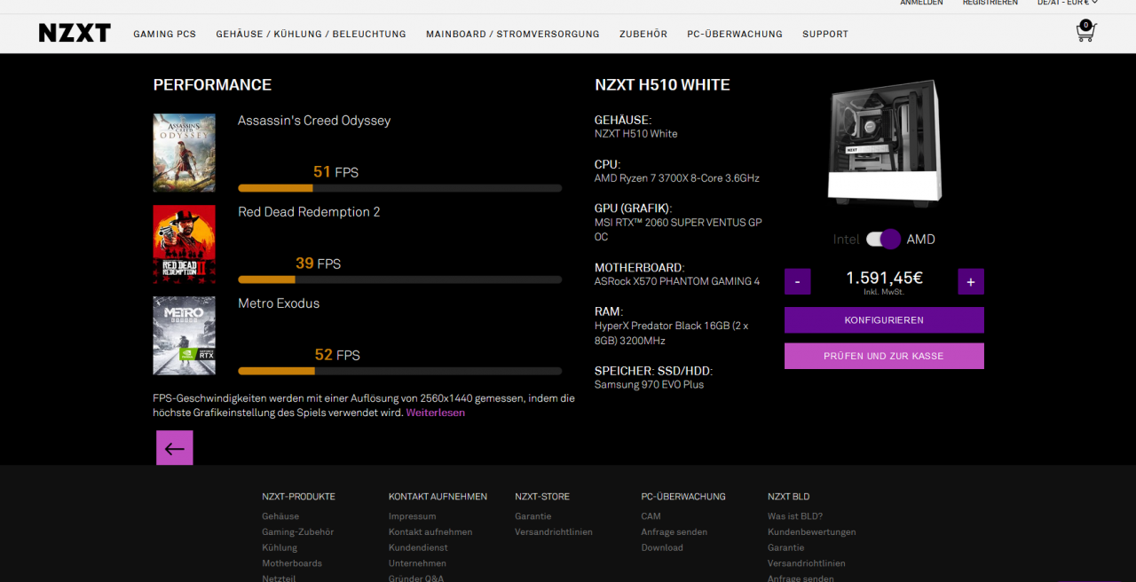Click the Assassin's Creed Odyssey cover thumbnail
Viewport: 1136px width, 582px height.
(184, 153)
